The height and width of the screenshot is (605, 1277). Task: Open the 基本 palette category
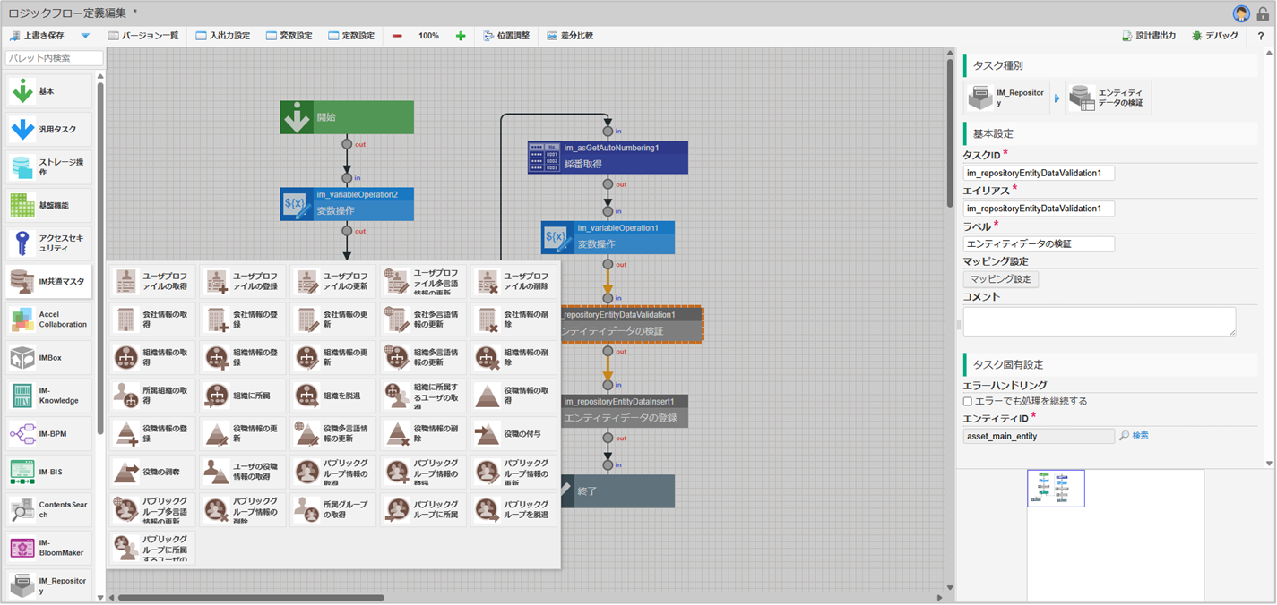(x=49, y=91)
